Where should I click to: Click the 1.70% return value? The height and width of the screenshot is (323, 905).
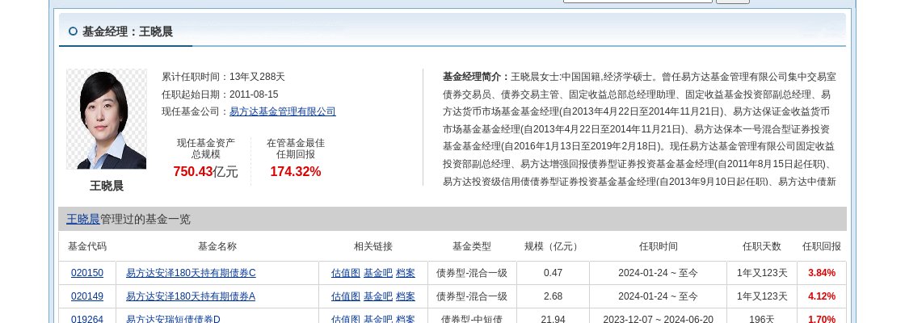(x=821, y=319)
